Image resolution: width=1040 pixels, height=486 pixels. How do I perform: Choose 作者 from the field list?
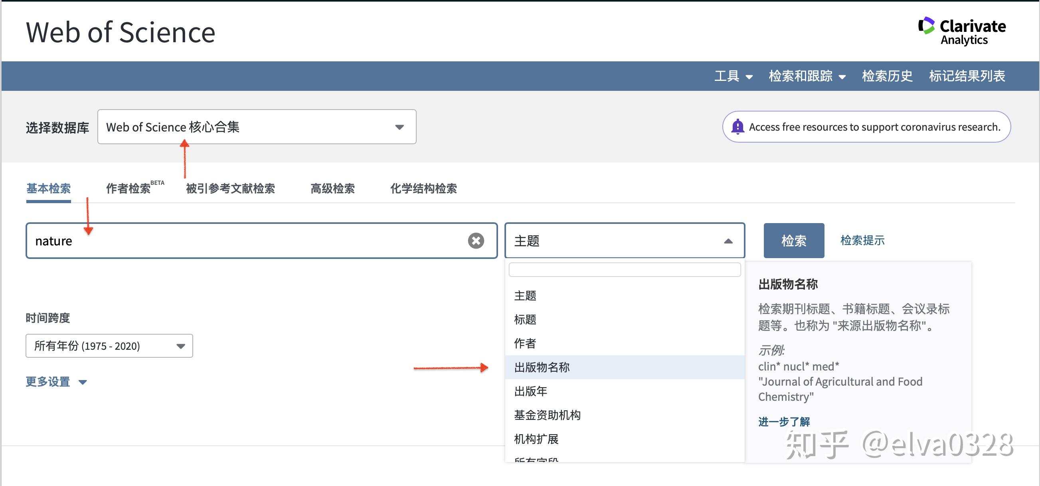tap(625, 343)
